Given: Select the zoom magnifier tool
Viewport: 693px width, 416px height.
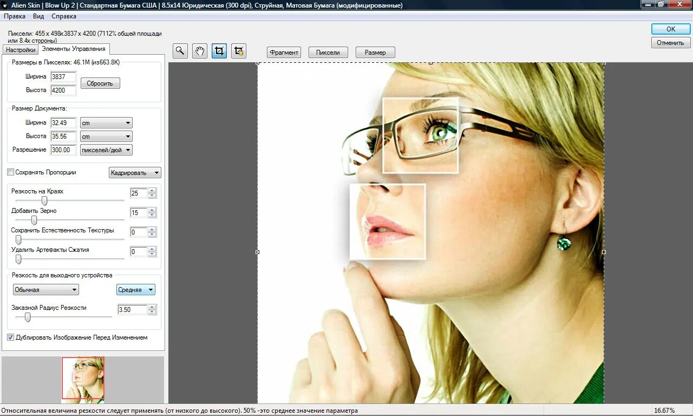Looking at the screenshot, I should click(x=180, y=51).
